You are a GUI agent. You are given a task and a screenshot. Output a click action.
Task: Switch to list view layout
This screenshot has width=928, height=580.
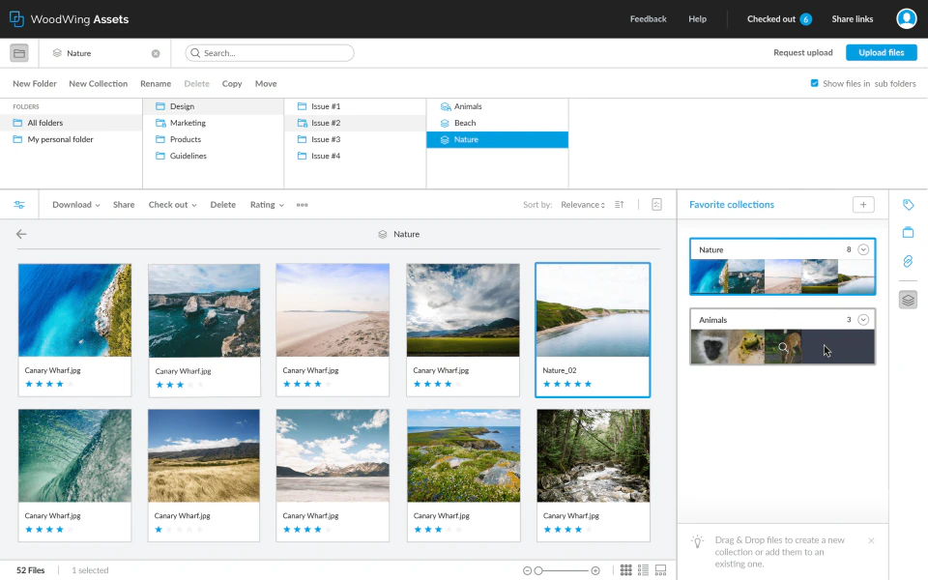[644, 570]
